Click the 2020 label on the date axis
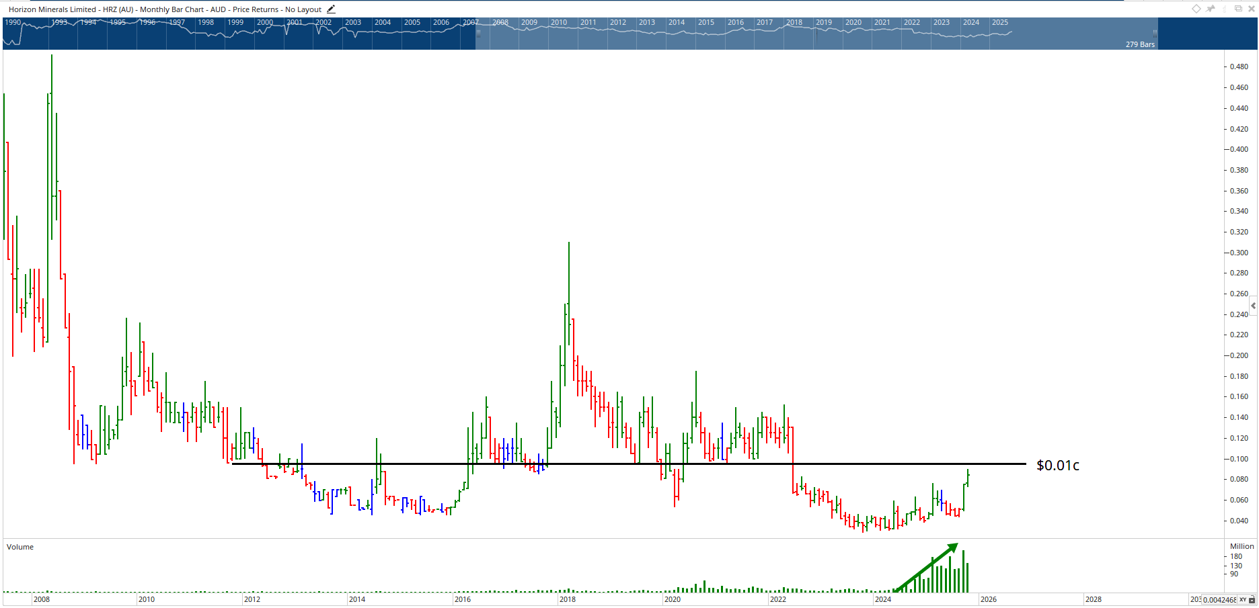 673,599
